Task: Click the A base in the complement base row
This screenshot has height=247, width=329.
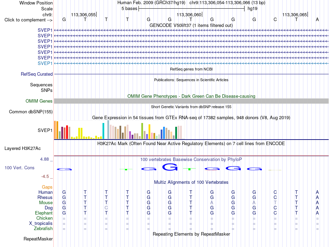Action: pyautogui.click(x=317, y=19)
